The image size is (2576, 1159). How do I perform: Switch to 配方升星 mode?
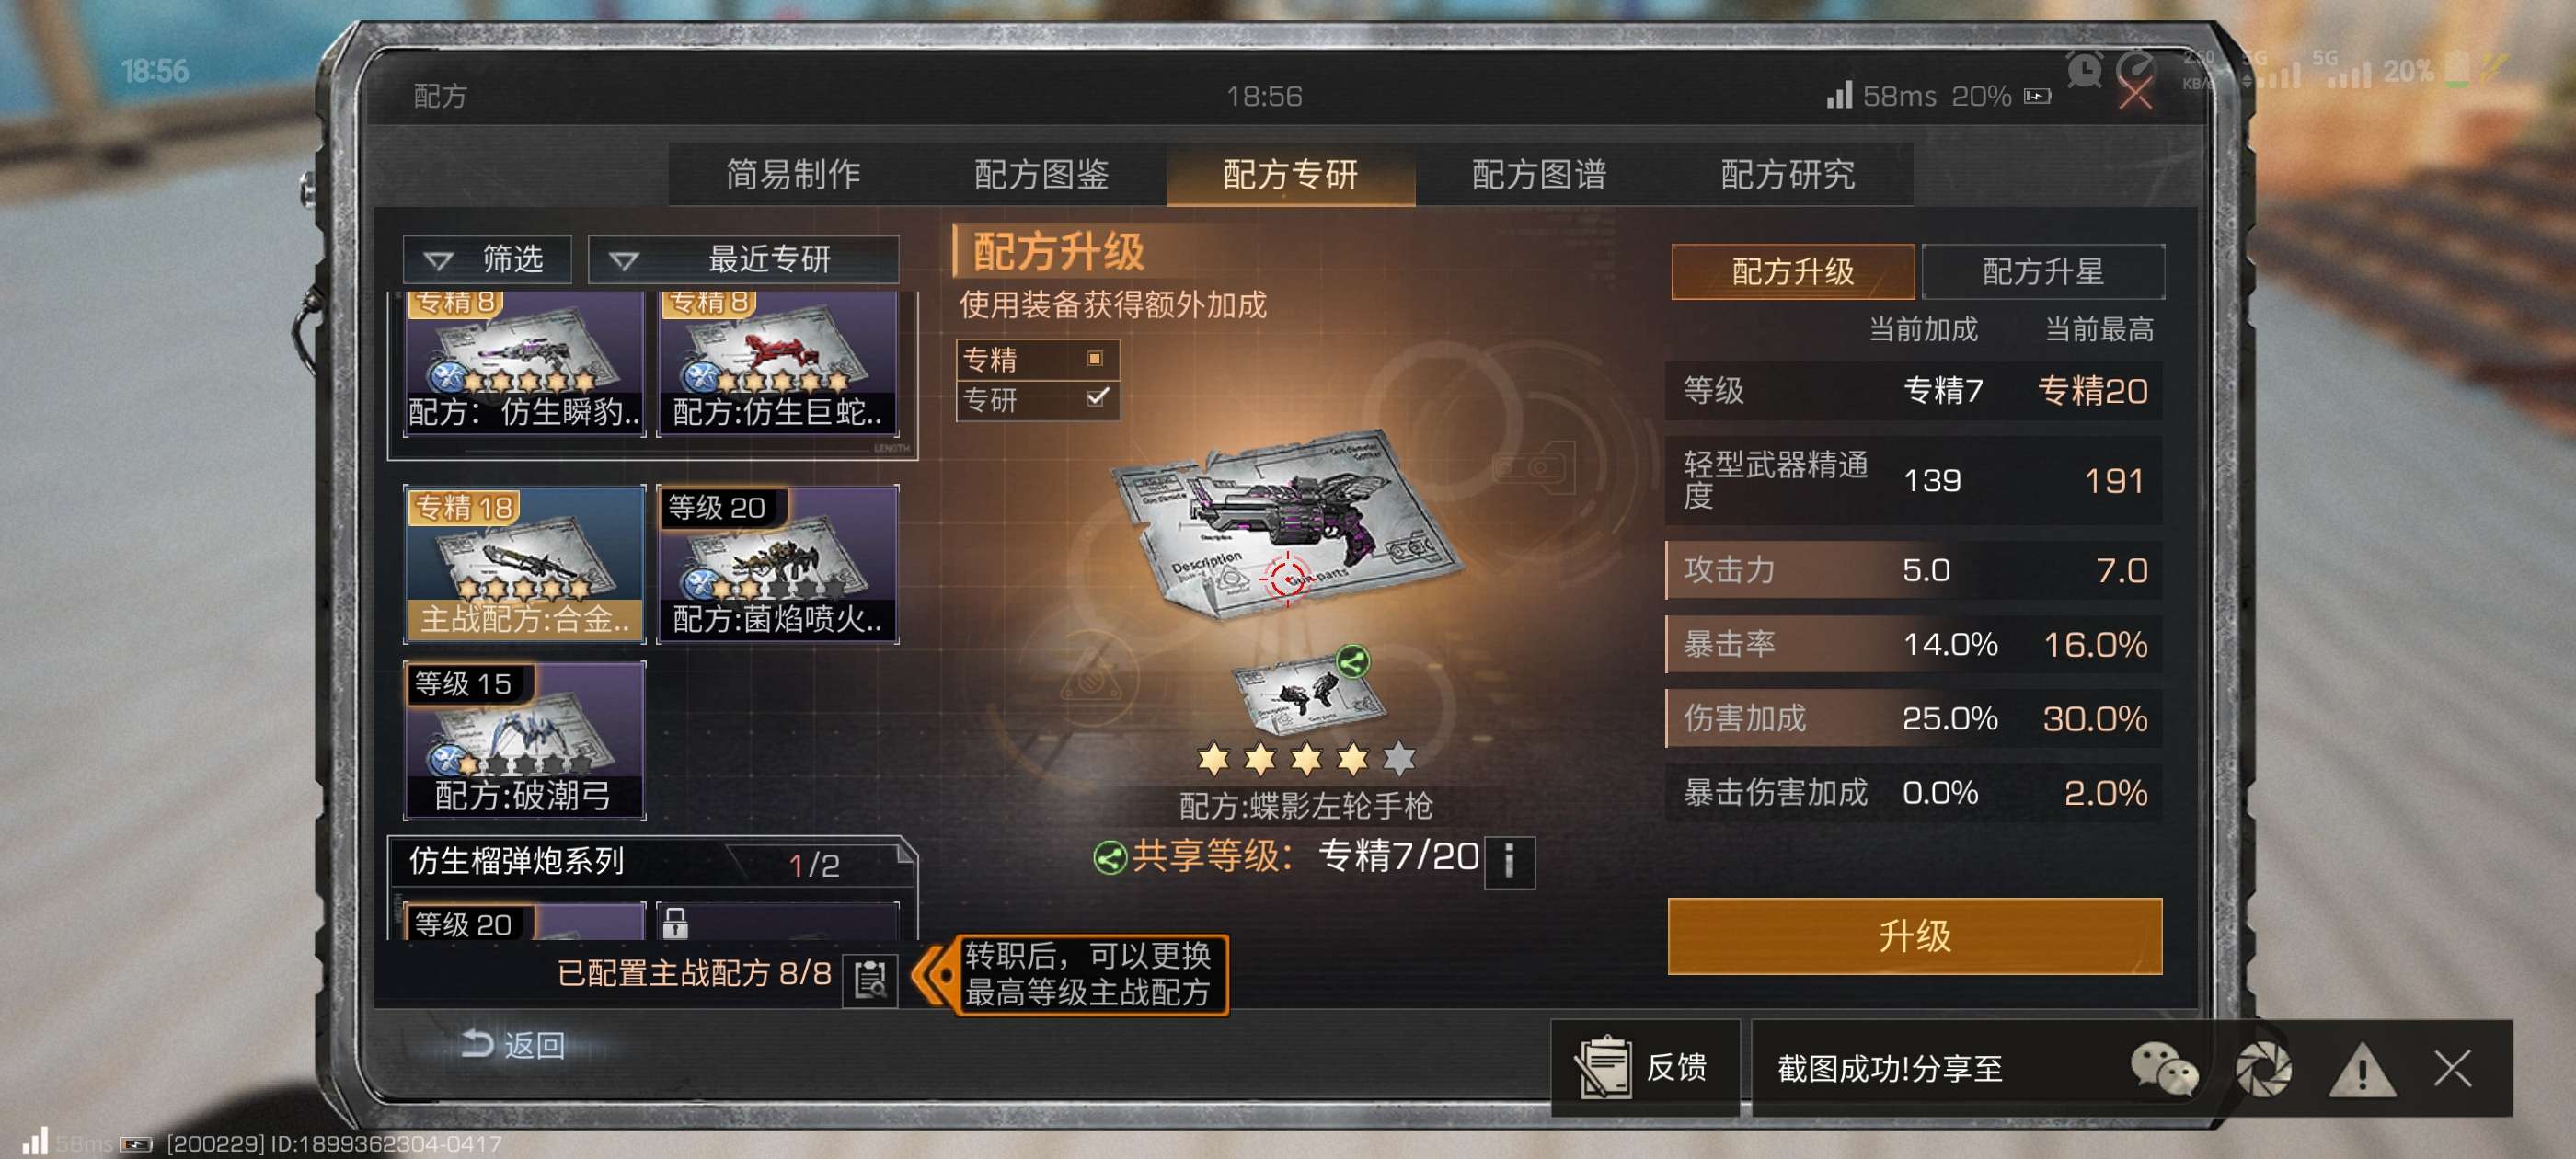click(2043, 271)
